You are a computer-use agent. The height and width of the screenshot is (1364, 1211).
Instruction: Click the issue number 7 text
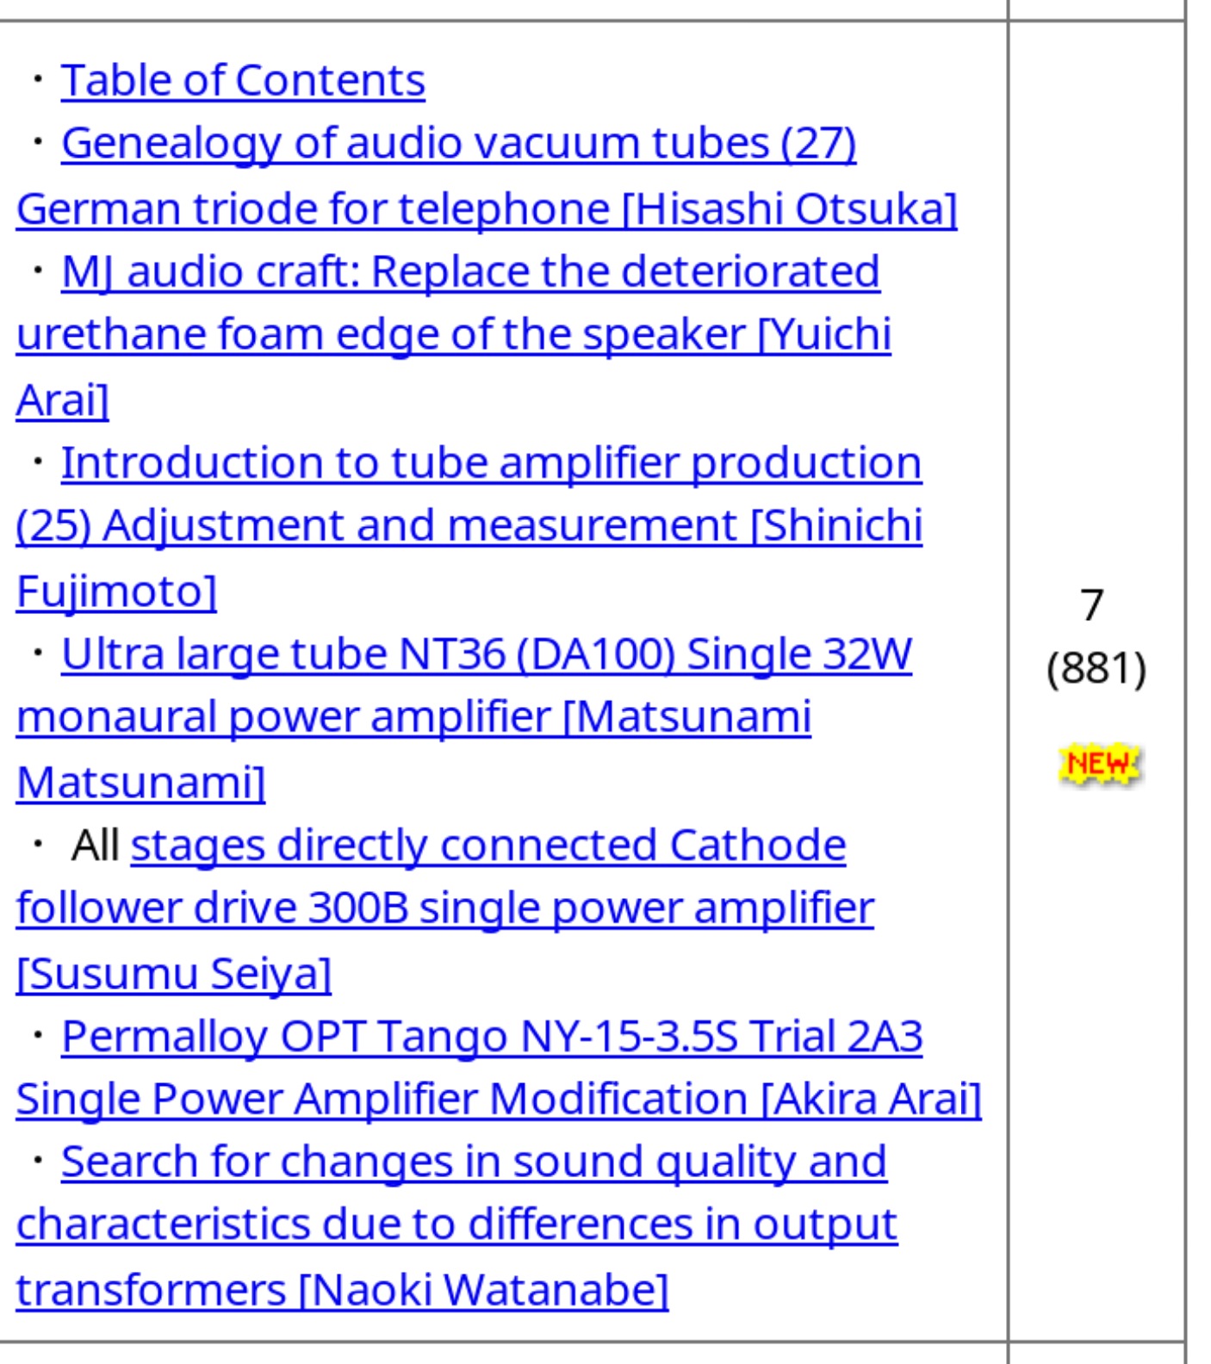tap(1092, 605)
